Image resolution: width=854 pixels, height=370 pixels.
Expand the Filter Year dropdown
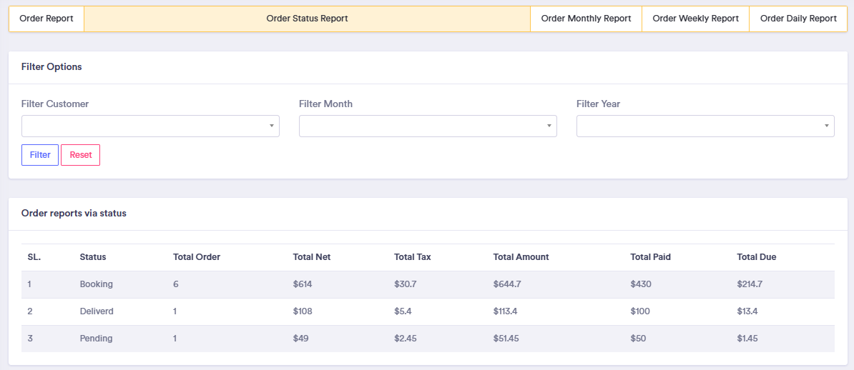coord(705,126)
